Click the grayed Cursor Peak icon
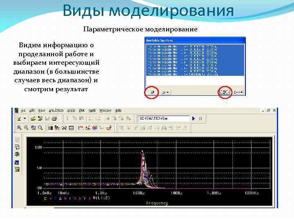The height and width of the screenshot is (220, 294). pyautogui.click(x=122, y=128)
